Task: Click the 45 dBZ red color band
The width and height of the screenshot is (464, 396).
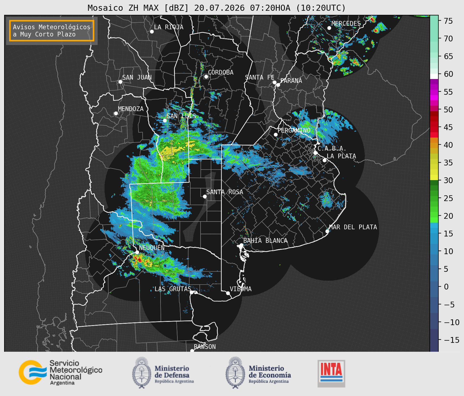Action: coord(434,127)
